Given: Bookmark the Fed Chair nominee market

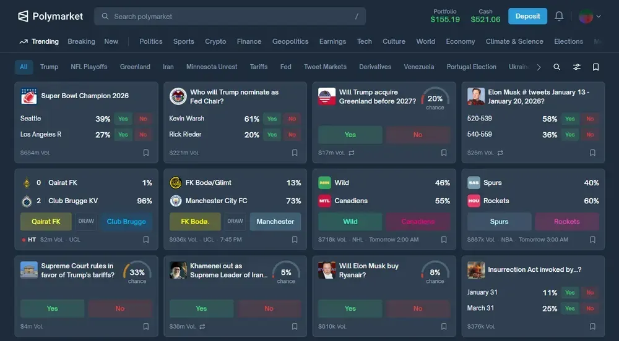Looking at the screenshot, I should (295, 153).
